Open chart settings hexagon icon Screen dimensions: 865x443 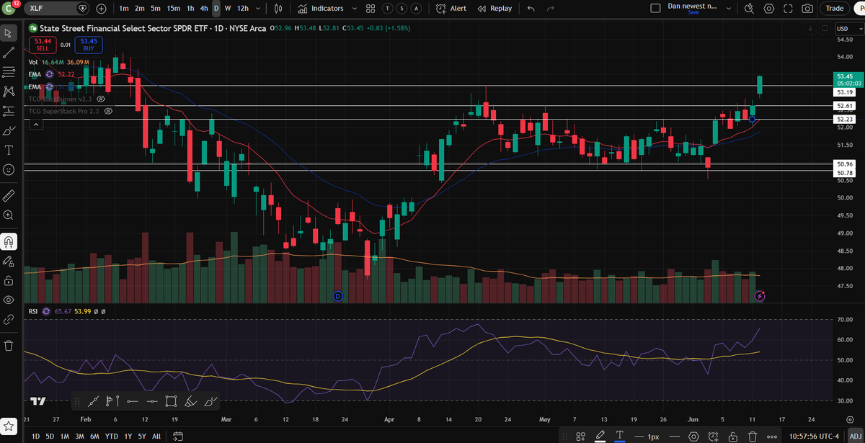point(768,9)
